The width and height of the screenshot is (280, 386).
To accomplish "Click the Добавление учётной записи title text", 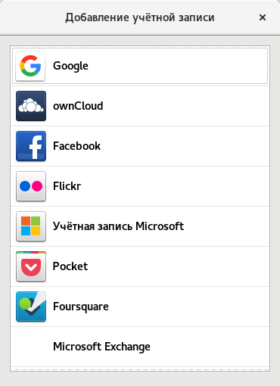I will (140, 17).
